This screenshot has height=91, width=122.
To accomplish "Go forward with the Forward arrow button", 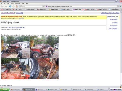I will pos(6,6).
